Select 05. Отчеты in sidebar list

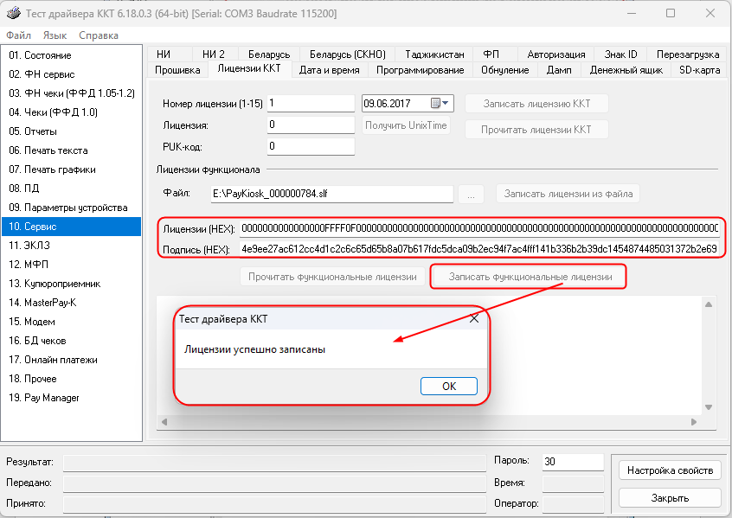(33, 131)
